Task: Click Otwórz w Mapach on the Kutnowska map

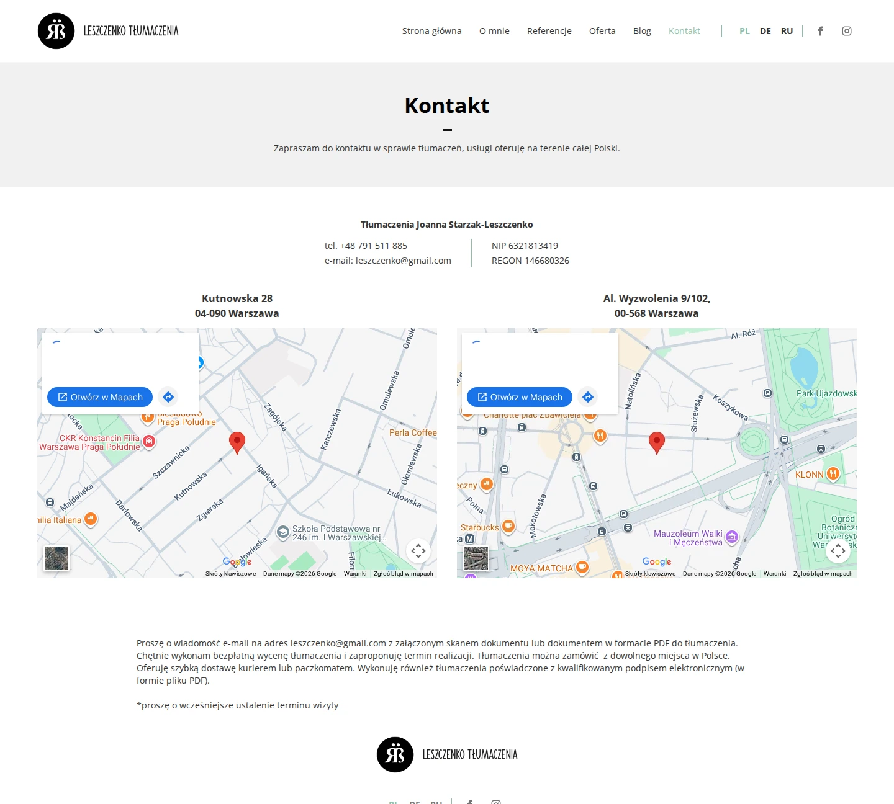Action: (x=100, y=397)
